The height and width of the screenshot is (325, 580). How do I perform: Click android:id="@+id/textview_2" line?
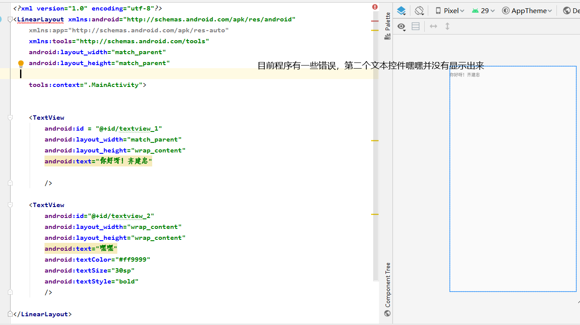click(x=99, y=216)
